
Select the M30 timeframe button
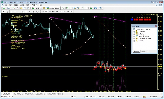[54, 12]
